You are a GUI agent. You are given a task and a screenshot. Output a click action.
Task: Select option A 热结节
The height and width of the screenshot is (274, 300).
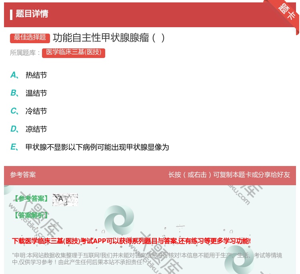tap(29, 75)
